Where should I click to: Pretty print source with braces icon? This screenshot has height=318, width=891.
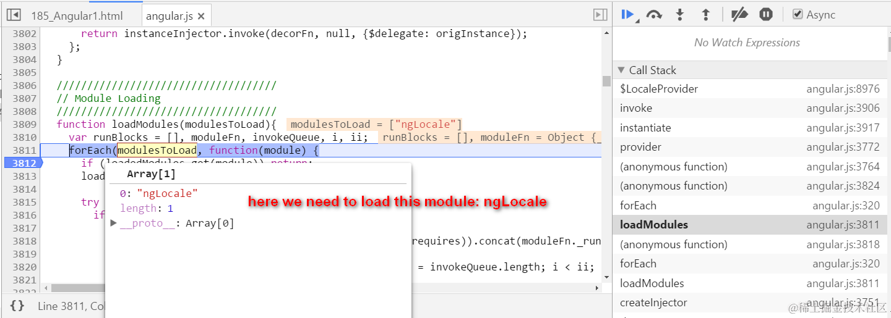17,305
